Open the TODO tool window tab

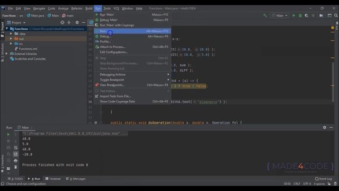coord(15,179)
